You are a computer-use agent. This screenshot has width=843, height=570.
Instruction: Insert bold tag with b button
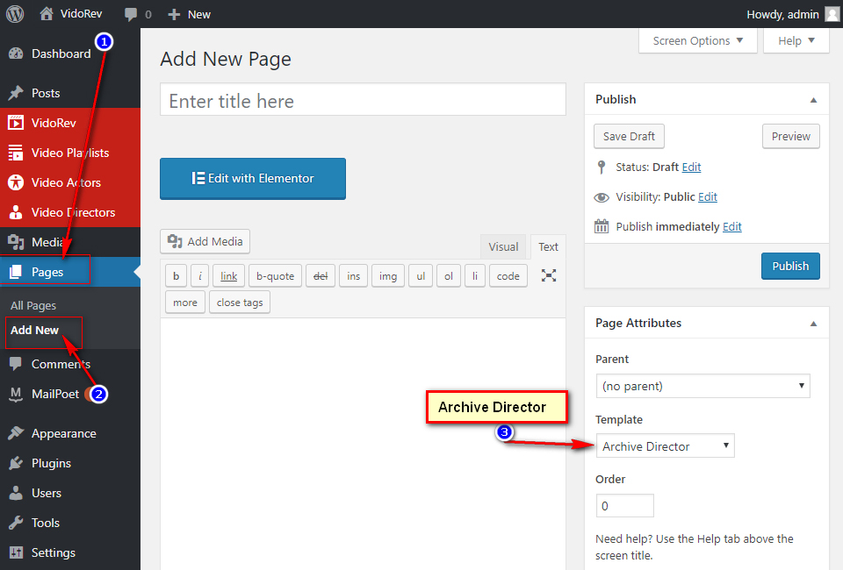(176, 276)
